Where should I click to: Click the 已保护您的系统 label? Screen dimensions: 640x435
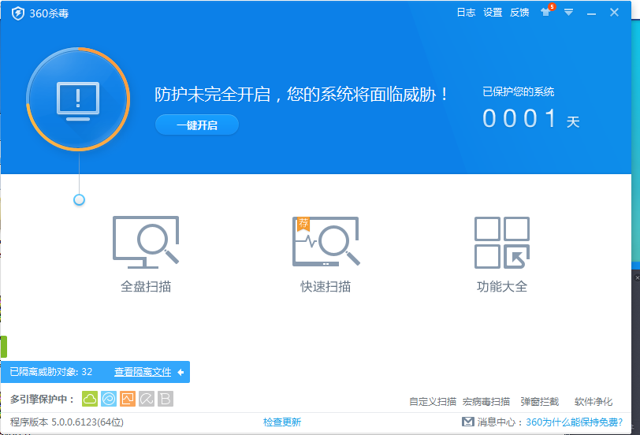click(x=519, y=92)
